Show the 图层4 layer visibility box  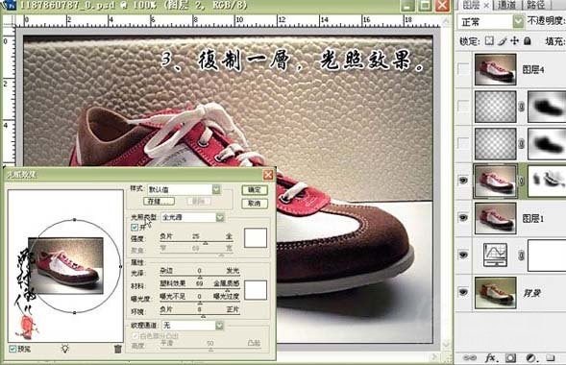tap(463, 68)
